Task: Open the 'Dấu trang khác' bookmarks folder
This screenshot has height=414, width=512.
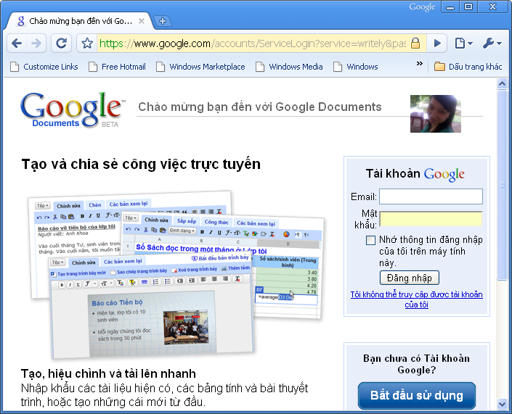Action: pos(468,67)
